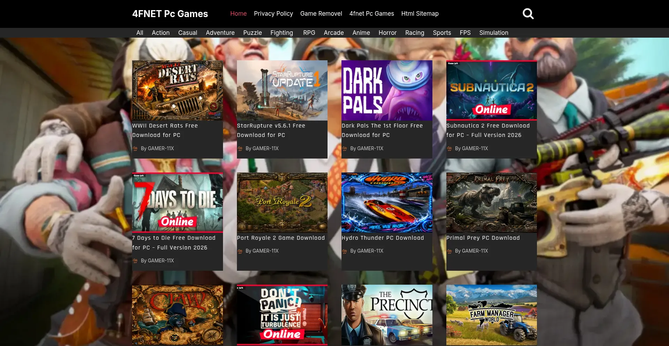669x346 pixels.
Task: Click author avatar icon under Port Royale 2
Action: [240, 251]
